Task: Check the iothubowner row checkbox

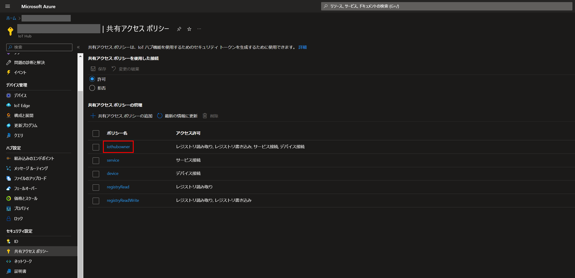Action: pyautogui.click(x=96, y=147)
